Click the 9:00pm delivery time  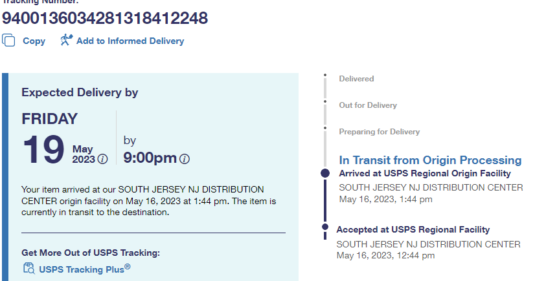pos(150,158)
